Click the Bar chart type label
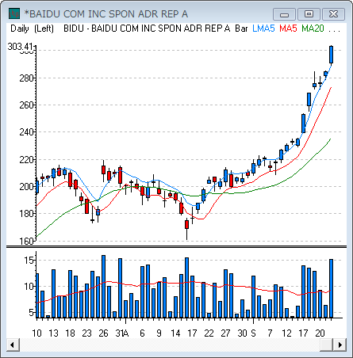Image resolution: width=353 pixels, height=358 pixels. (241, 29)
